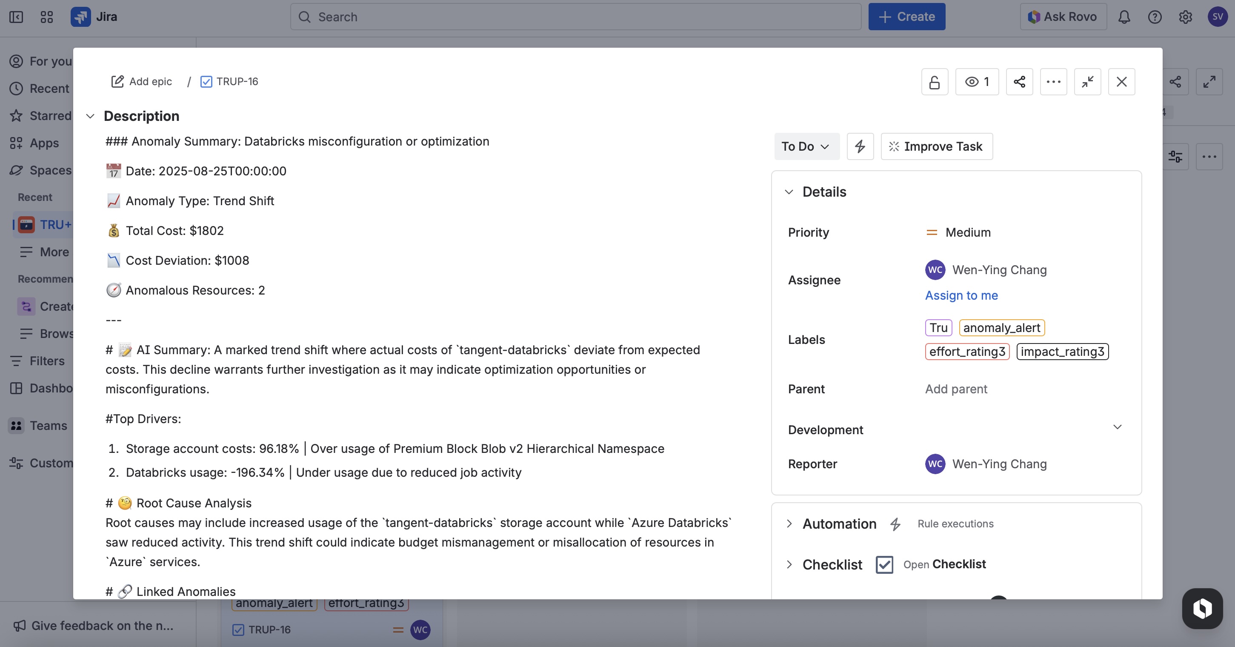Shrink issue view with collapse arrows icon
Screen dimensions: 1235x647
point(1087,82)
